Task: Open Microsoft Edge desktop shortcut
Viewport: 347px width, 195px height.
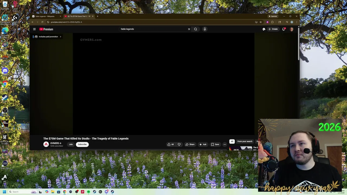Action: click(x=5, y=32)
